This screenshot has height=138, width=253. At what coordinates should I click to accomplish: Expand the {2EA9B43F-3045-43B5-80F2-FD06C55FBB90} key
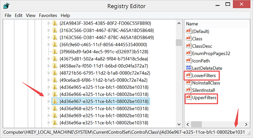(x=49, y=23)
